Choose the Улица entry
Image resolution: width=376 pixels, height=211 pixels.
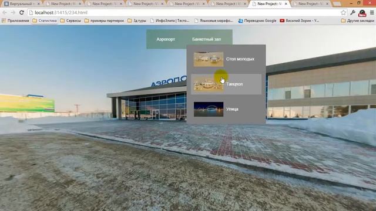click(226, 109)
